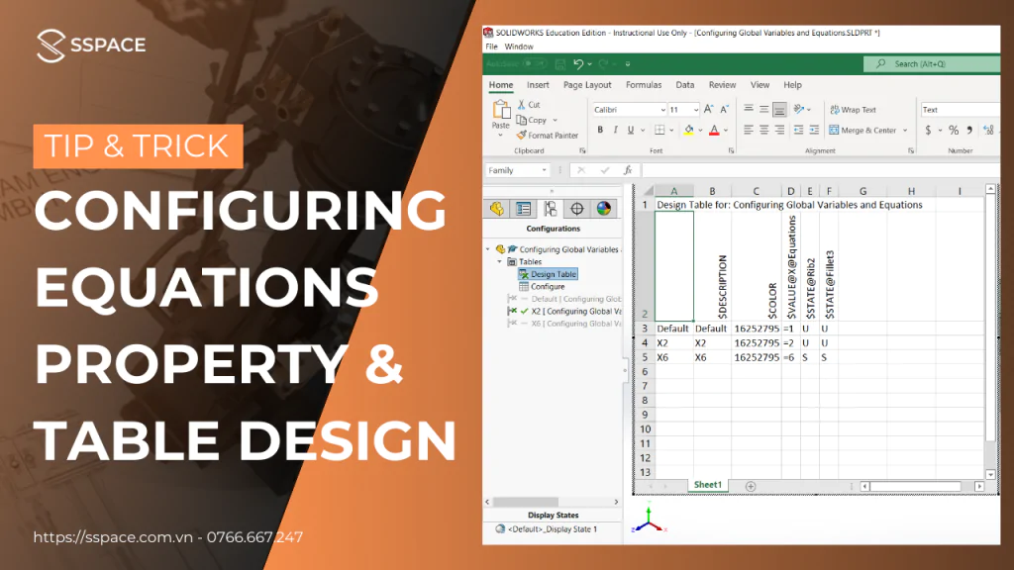This screenshot has height=570, width=1014.
Task: Align text left in Alignment group
Action: (749, 130)
